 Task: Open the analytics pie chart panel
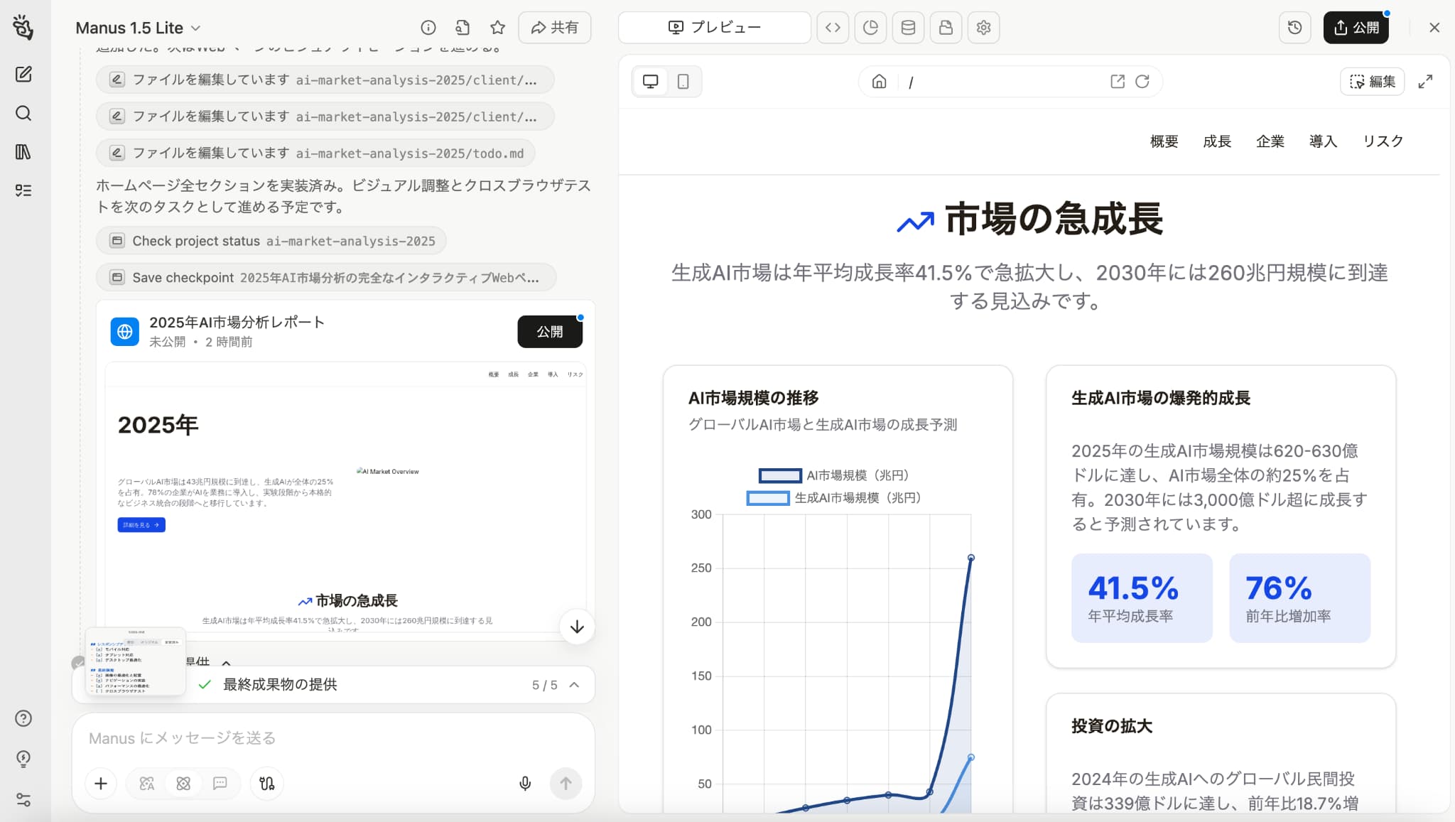(x=870, y=27)
